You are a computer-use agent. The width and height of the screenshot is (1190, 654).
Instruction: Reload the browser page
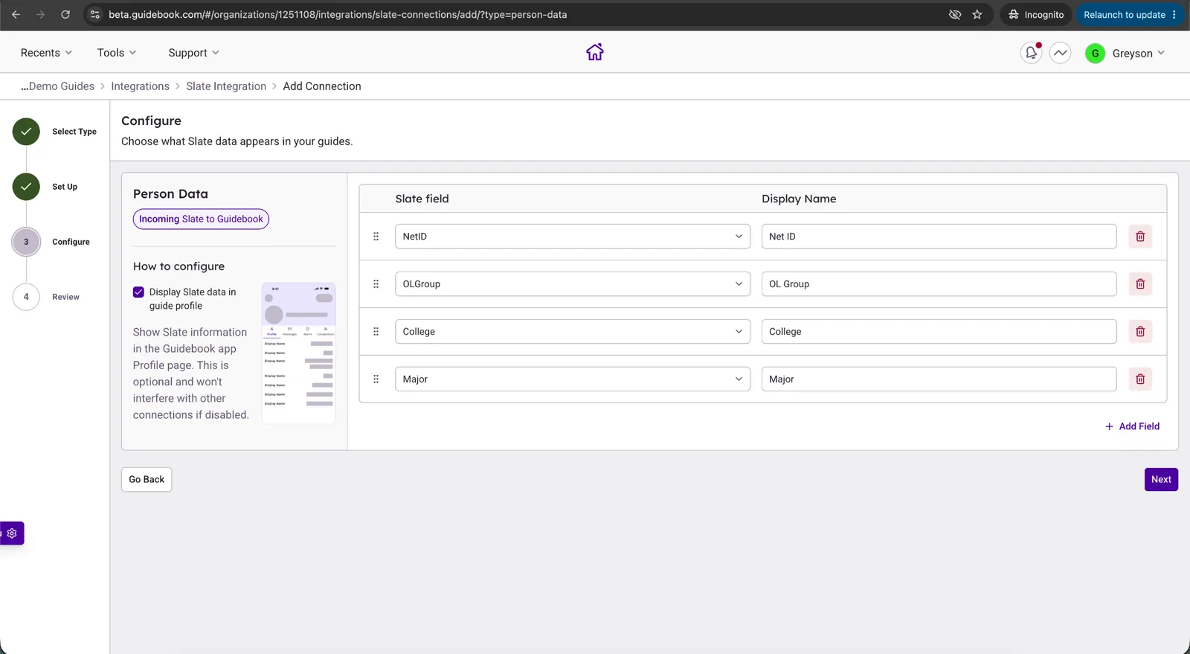coord(65,14)
